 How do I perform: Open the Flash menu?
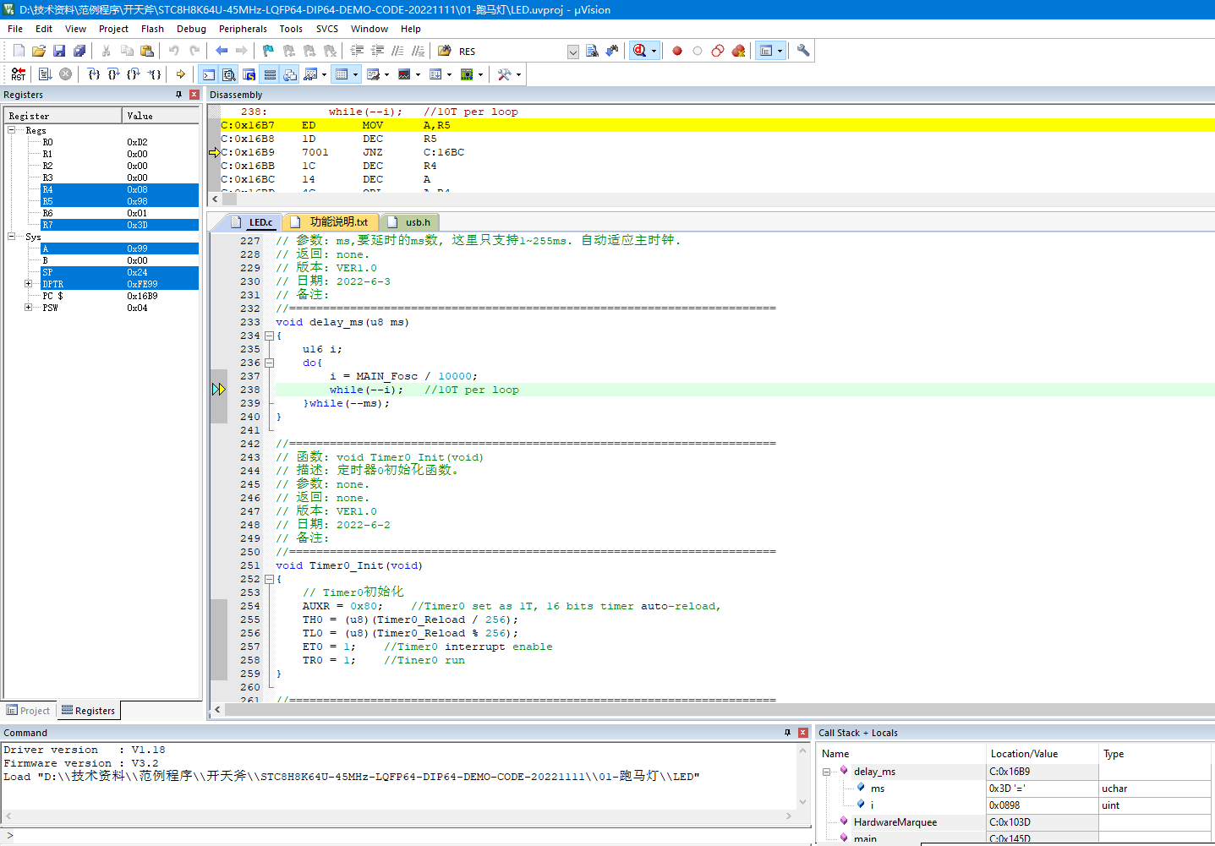(152, 29)
